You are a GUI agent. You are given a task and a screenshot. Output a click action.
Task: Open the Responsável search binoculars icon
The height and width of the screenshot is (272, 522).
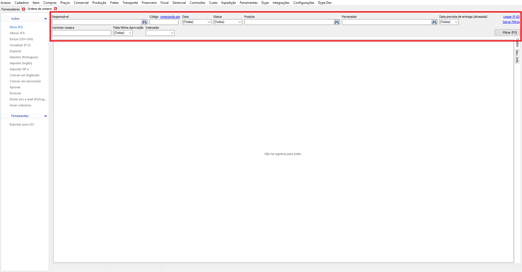tap(144, 22)
